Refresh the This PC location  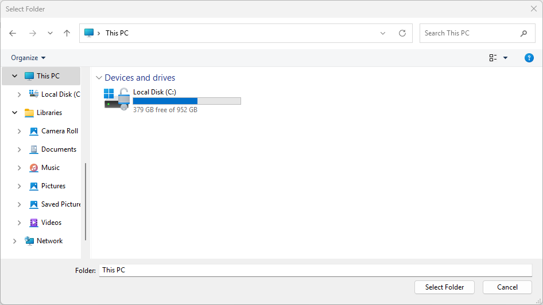point(402,33)
